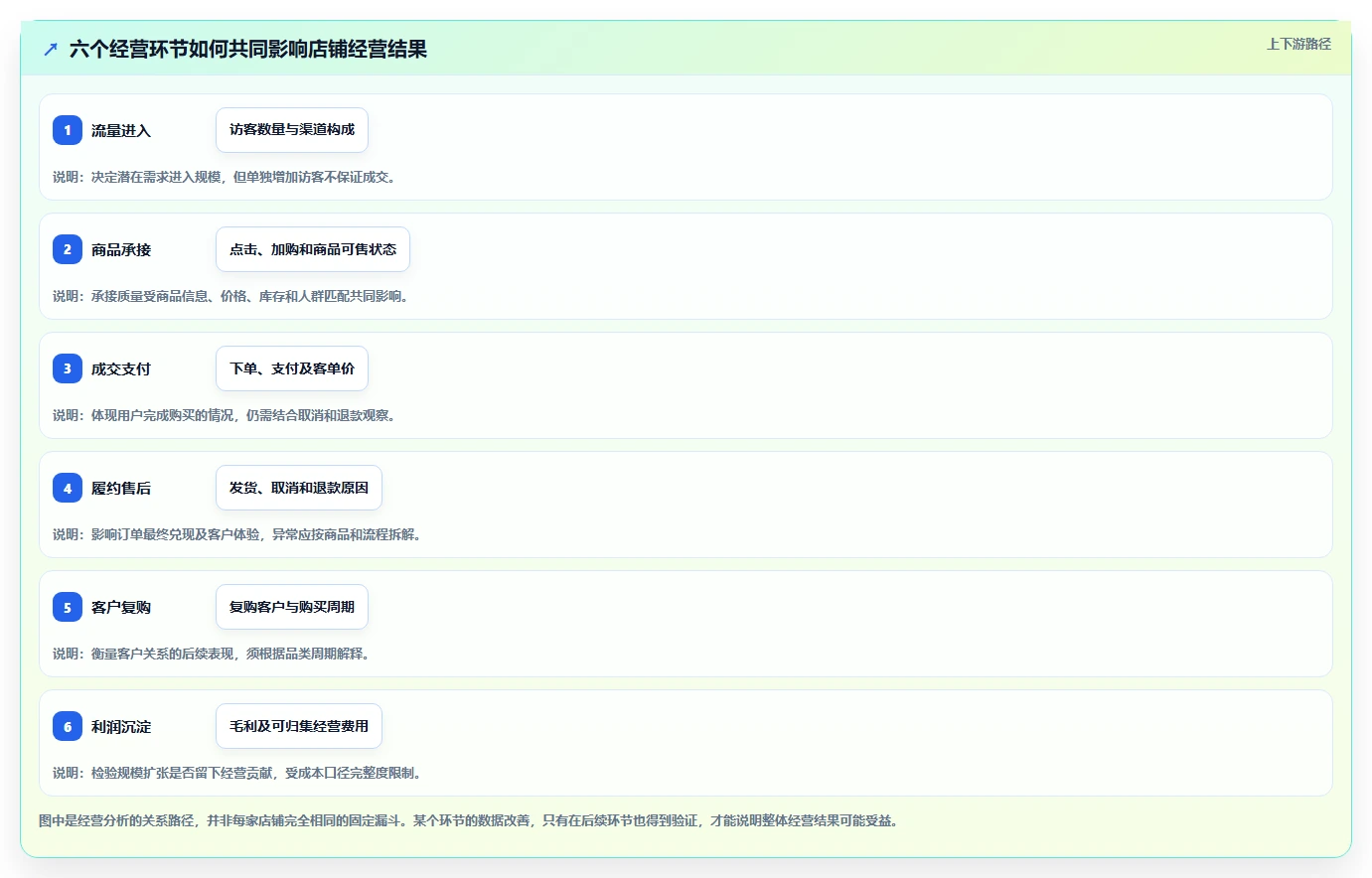Click the note 体现用户完成购买的情况
1372x878 pixels.
162,415
